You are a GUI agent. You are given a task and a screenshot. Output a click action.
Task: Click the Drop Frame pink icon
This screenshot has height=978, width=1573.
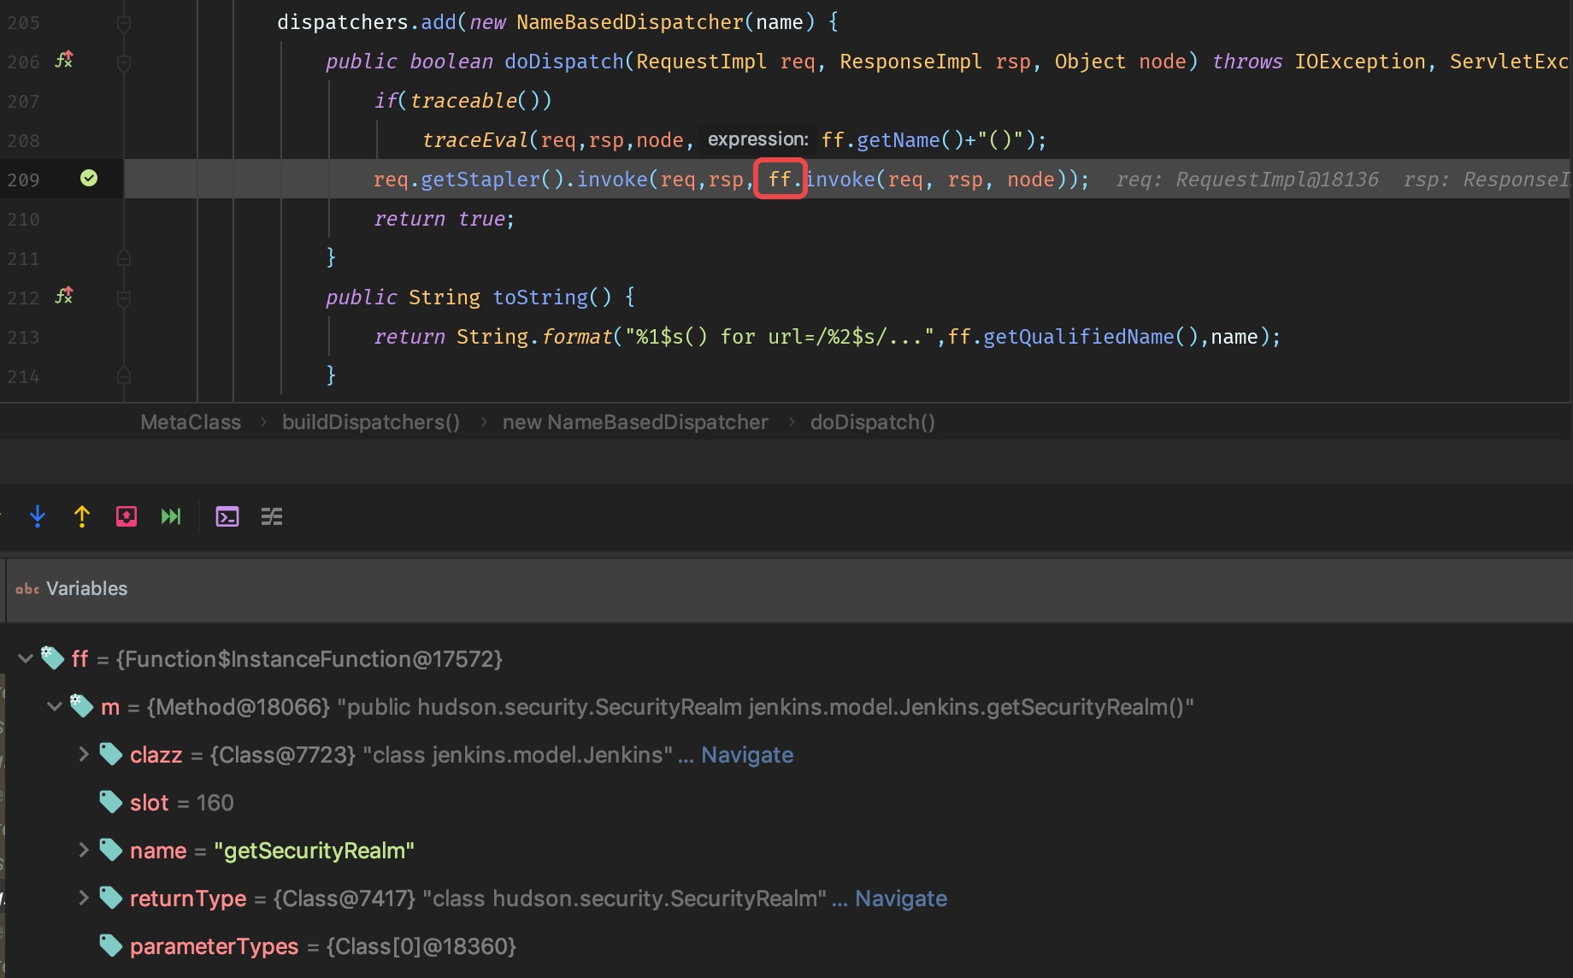click(127, 516)
